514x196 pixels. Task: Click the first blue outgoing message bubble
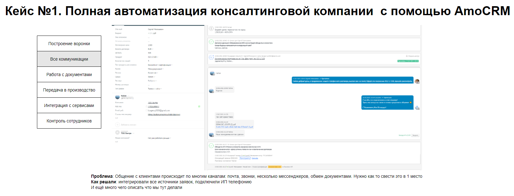point(353,80)
